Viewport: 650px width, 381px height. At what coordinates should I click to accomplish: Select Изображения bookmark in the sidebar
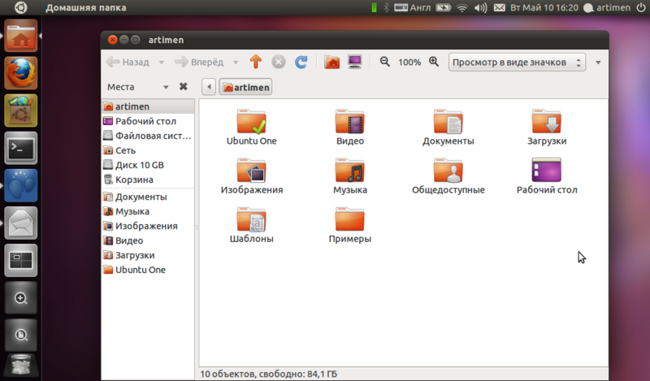click(148, 226)
